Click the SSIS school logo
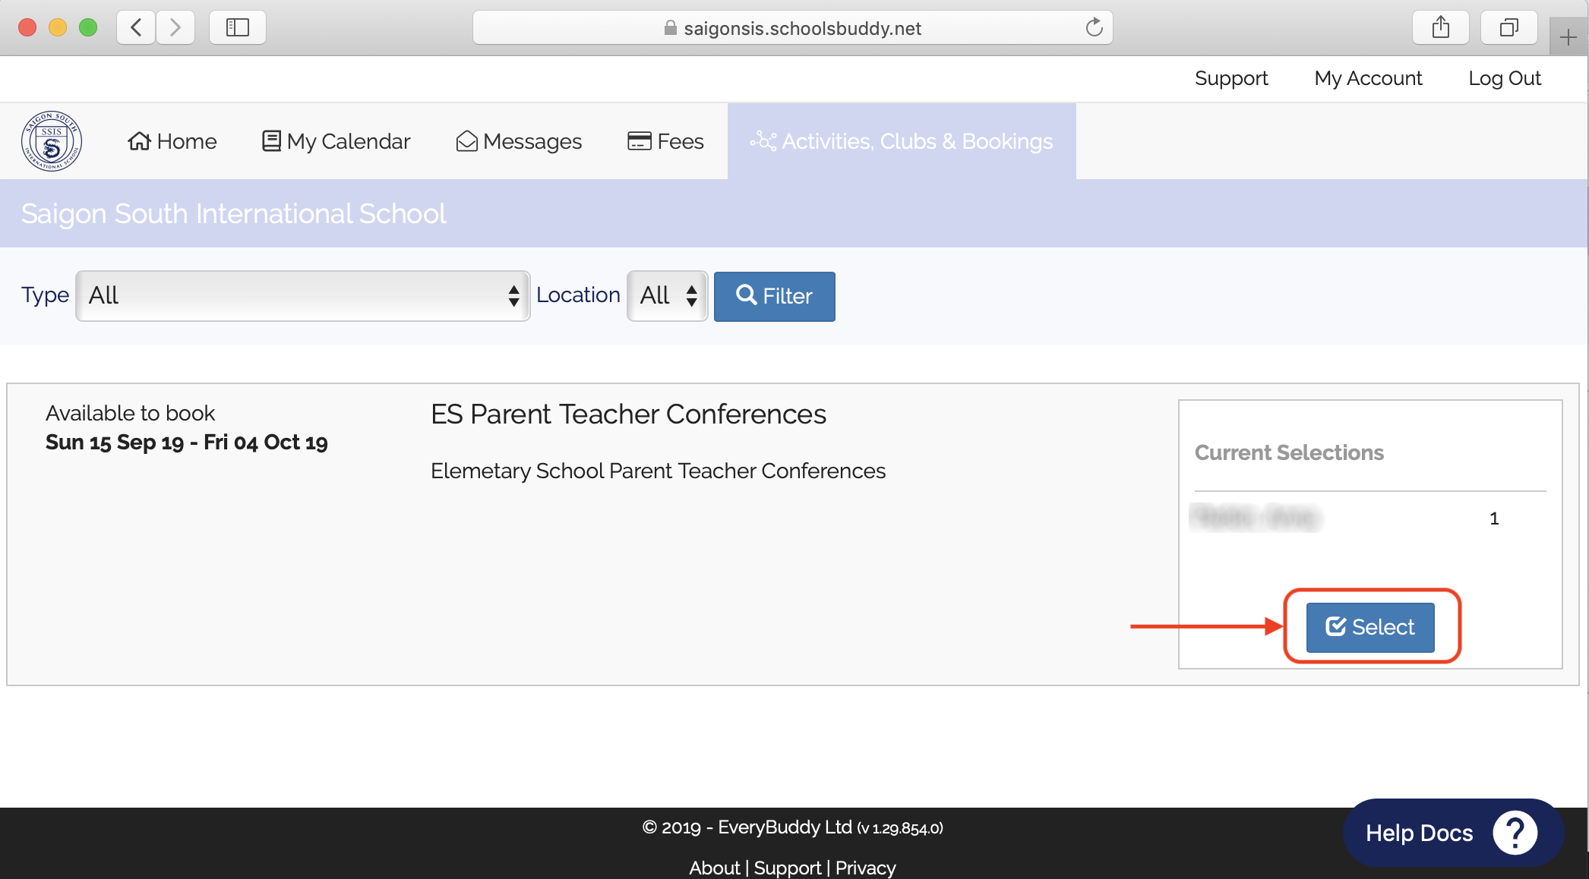This screenshot has height=879, width=1589. click(x=52, y=141)
